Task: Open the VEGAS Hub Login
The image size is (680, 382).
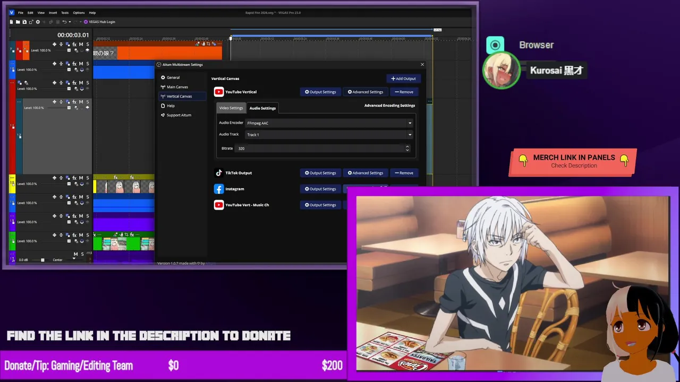Action: [99, 22]
